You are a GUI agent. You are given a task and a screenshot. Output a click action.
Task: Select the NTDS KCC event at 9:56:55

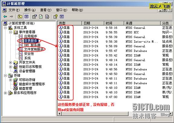[x=115, y=32]
